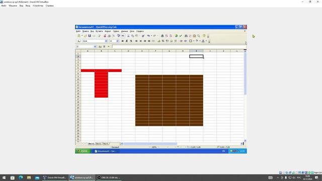Click the Hyperlink toolbar icon
322x181 pixels.
pyautogui.click(x=162, y=36)
